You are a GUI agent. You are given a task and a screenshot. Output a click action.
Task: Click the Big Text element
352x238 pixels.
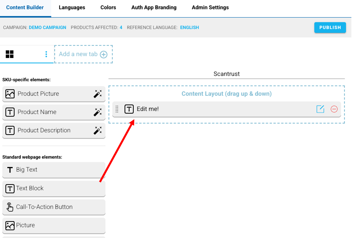[x=54, y=170]
